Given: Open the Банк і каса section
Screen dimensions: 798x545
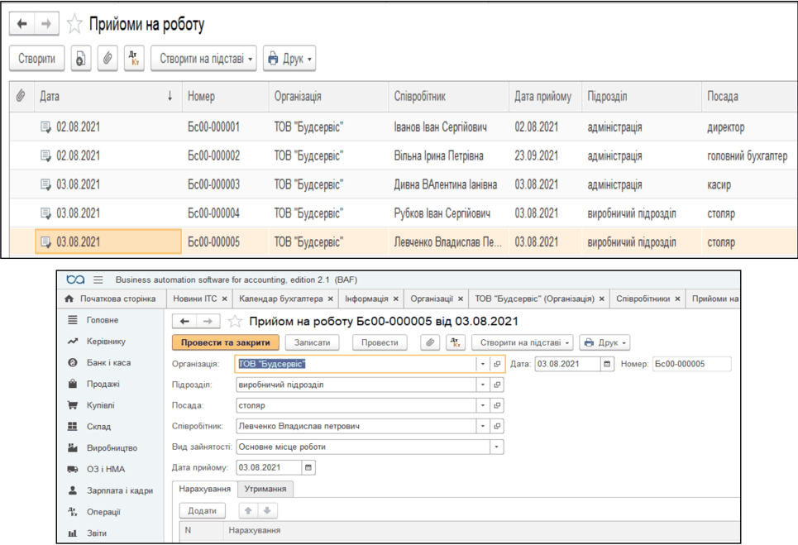Looking at the screenshot, I should (x=108, y=362).
